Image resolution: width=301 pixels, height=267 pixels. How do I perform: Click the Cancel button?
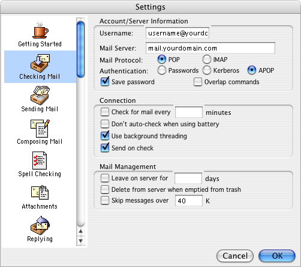tap(235, 256)
